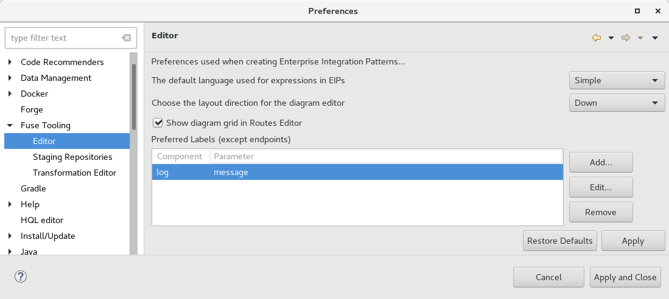The height and width of the screenshot is (299, 669).
Task: Expand the Code Recommenders tree node
Action: pos(10,62)
